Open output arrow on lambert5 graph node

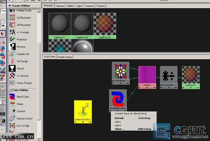pyautogui.click(x=198, y=88)
